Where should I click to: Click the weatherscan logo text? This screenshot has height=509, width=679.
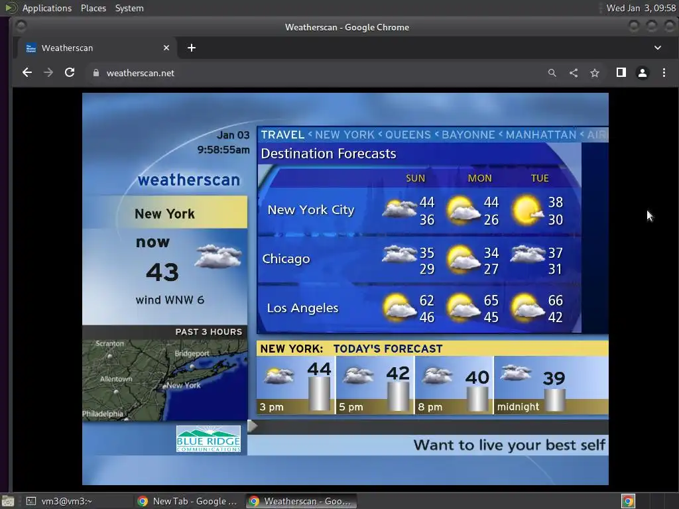pyautogui.click(x=189, y=180)
